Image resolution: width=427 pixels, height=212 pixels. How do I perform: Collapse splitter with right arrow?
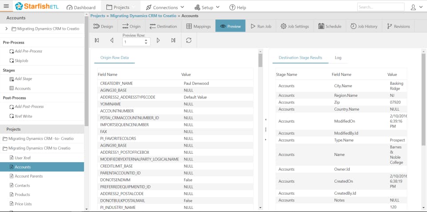point(266,140)
